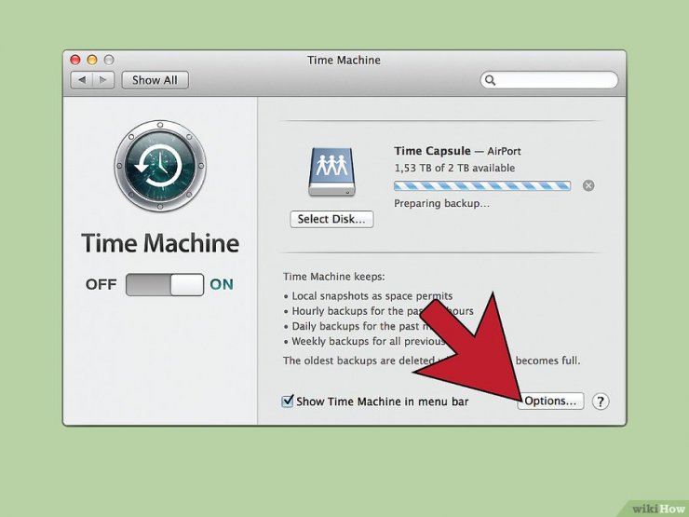Click the red close window button

click(x=75, y=60)
